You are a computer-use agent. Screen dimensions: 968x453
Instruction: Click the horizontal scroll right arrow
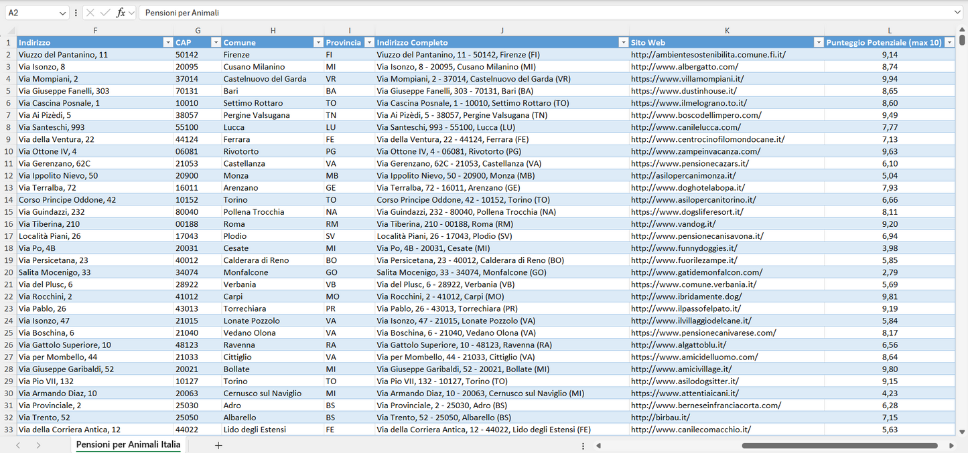pos(951,445)
